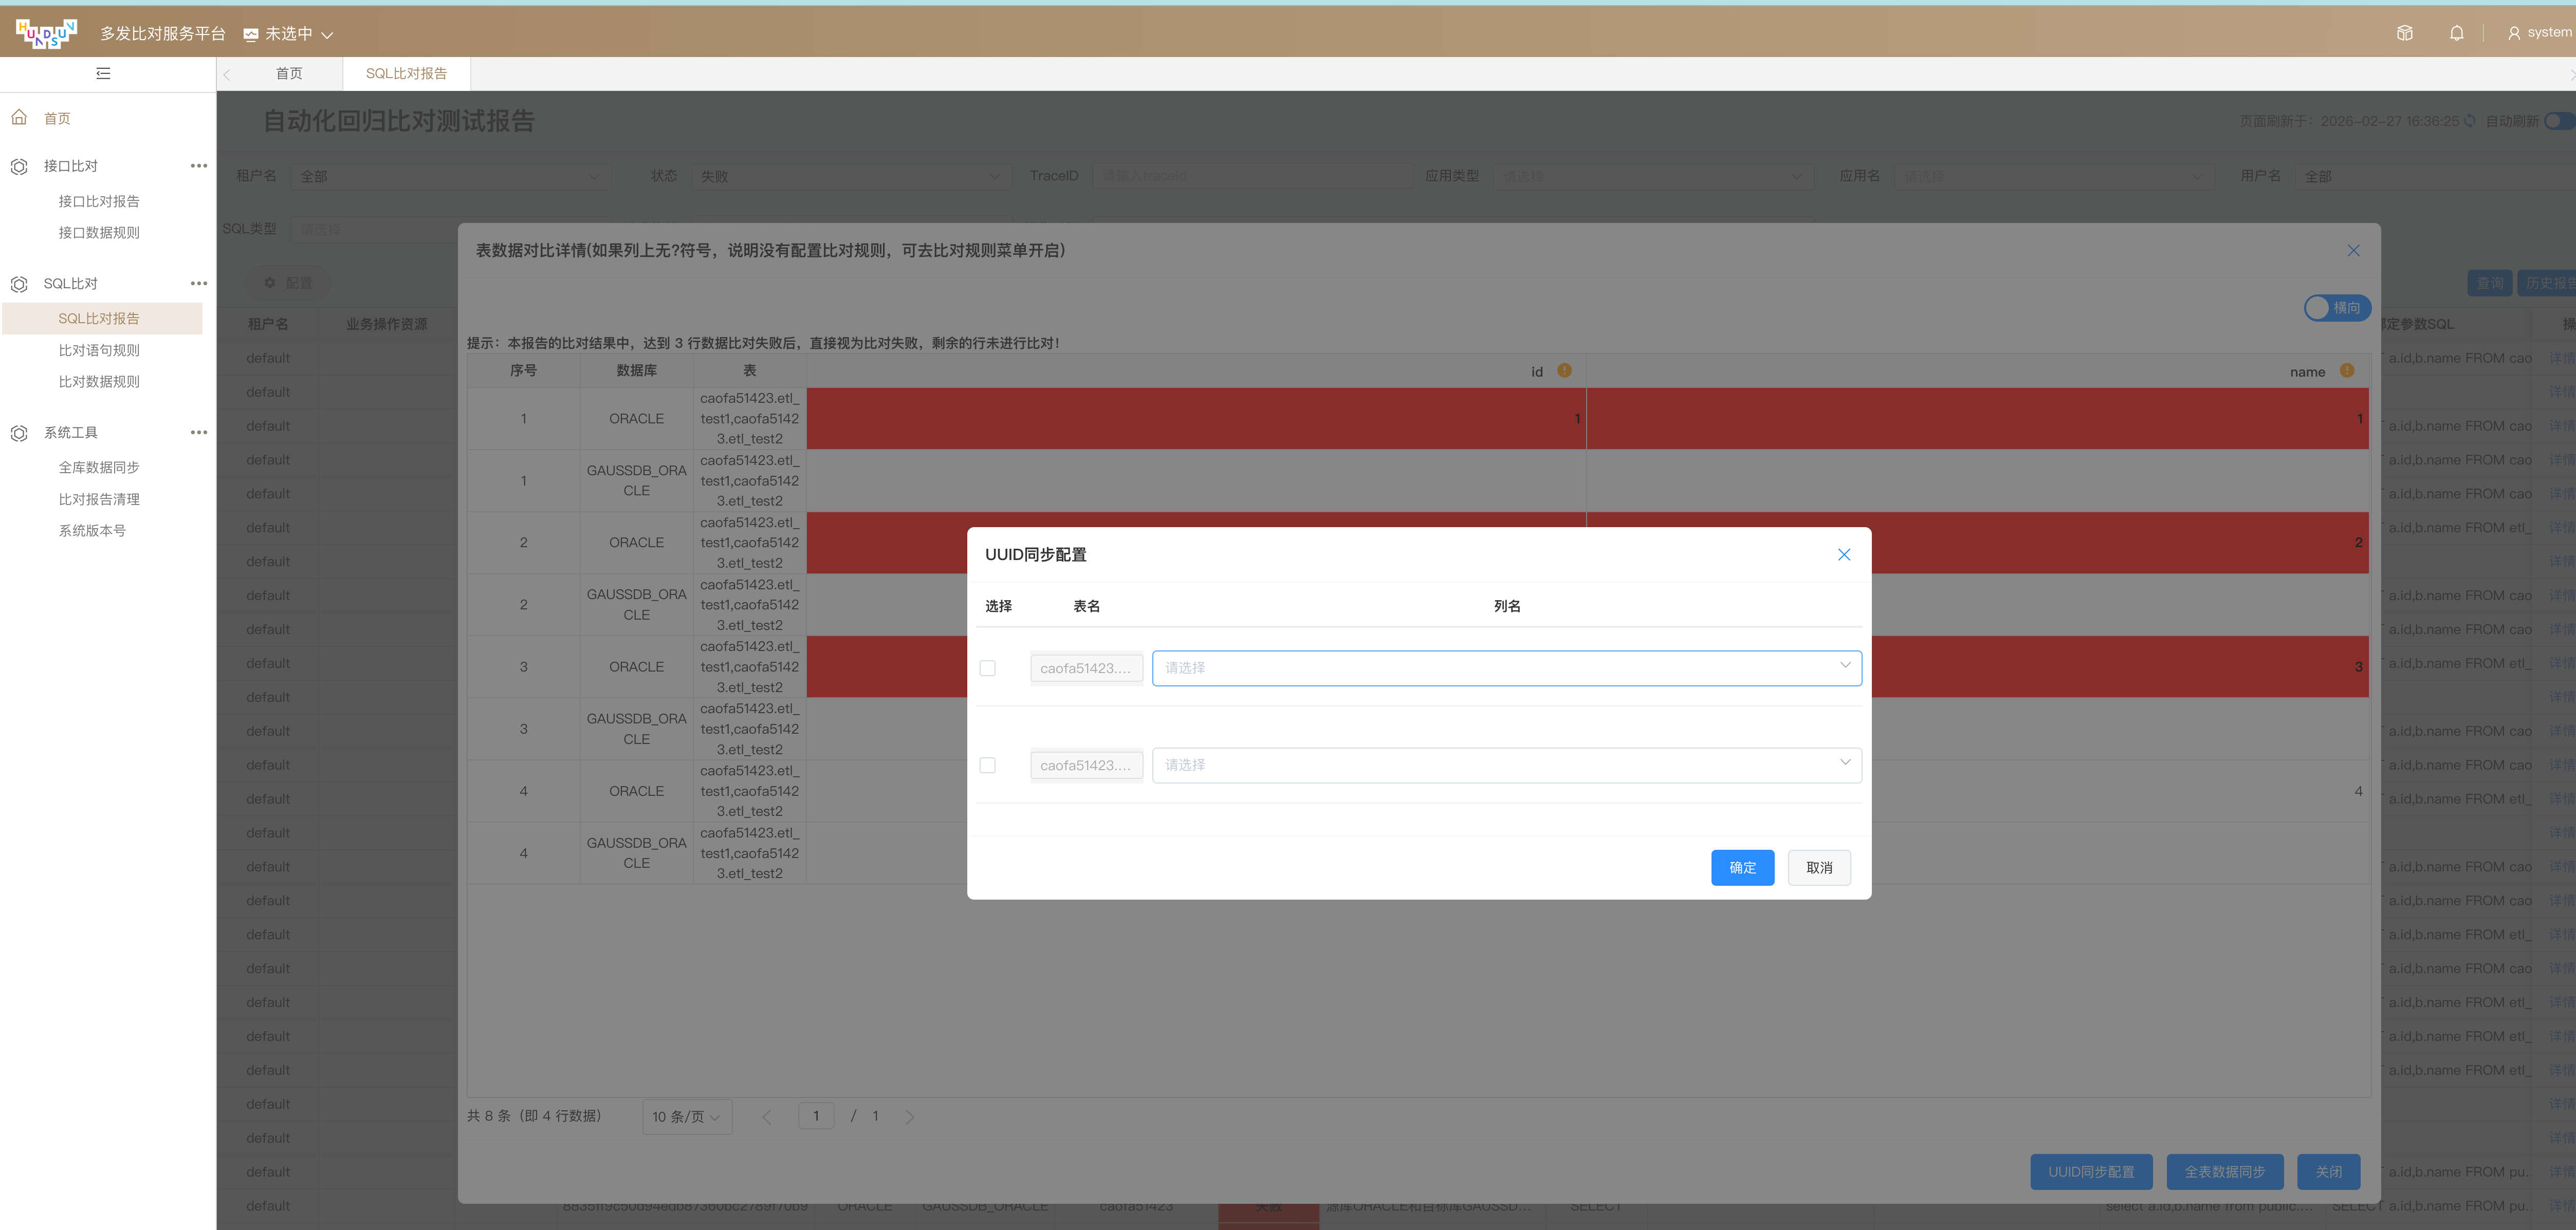The height and width of the screenshot is (1230, 2576).
Task: Open the notifications bell icon
Action: [x=2457, y=32]
